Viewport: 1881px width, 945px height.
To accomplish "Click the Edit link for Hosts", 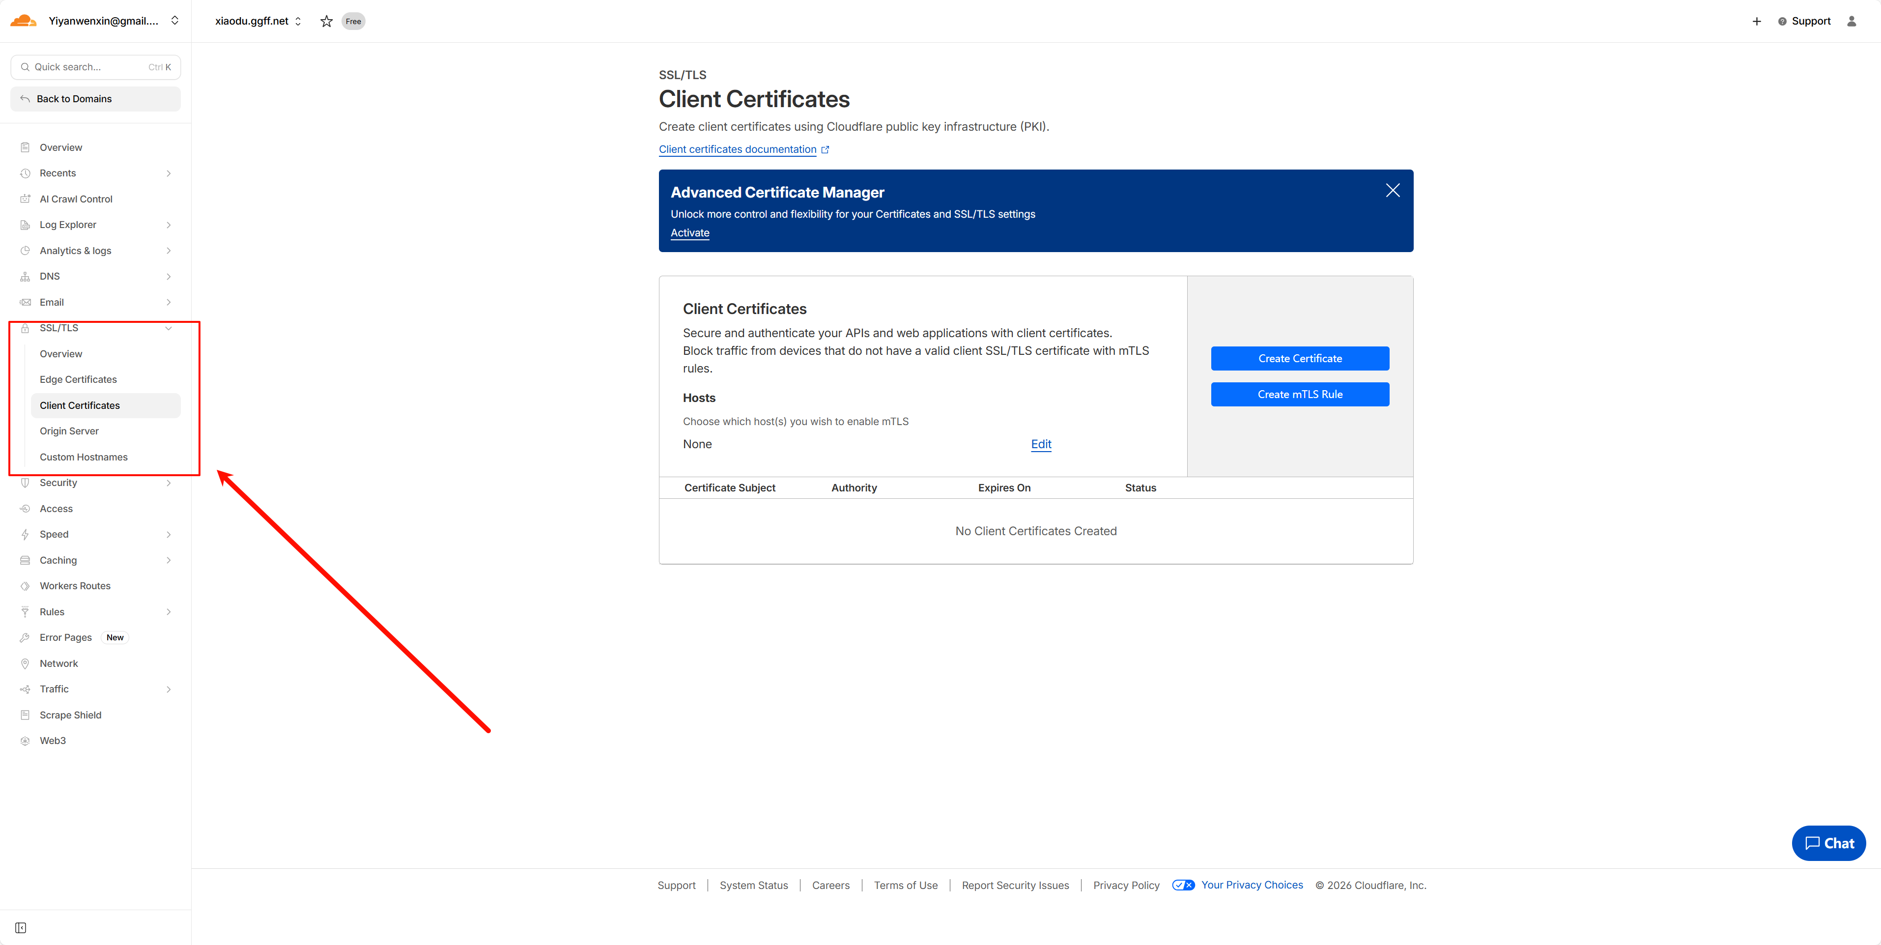I will (x=1041, y=444).
